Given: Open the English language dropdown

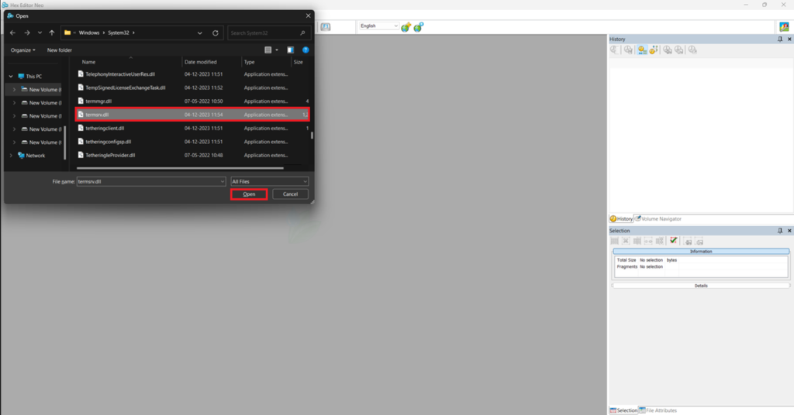Looking at the screenshot, I should pos(378,26).
